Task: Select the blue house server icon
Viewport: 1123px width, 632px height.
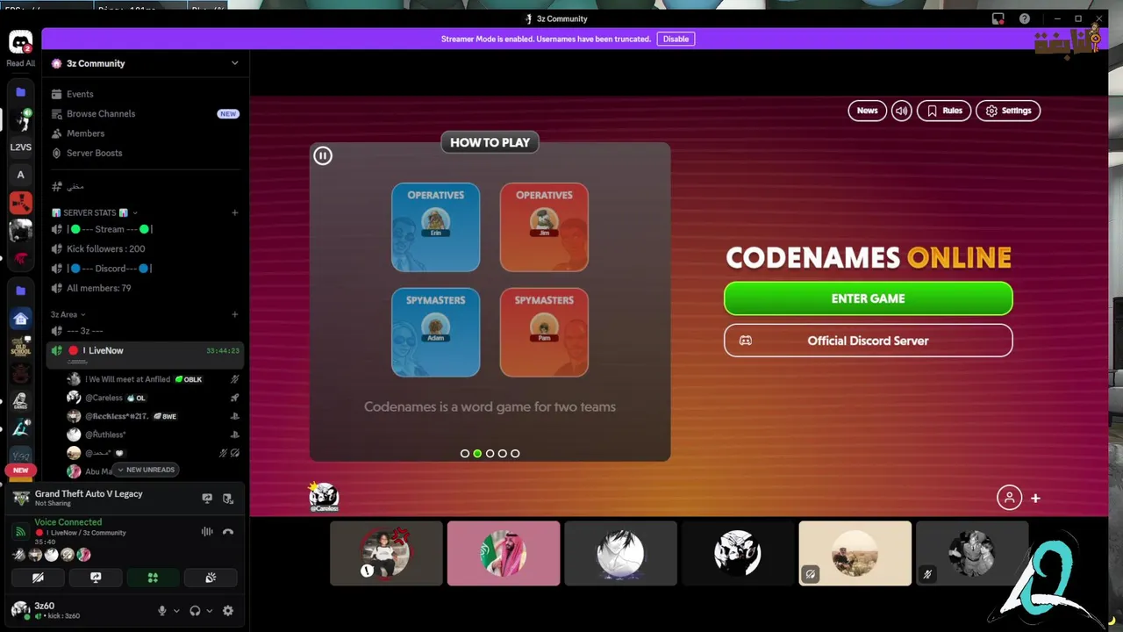Action: [x=20, y=319]
